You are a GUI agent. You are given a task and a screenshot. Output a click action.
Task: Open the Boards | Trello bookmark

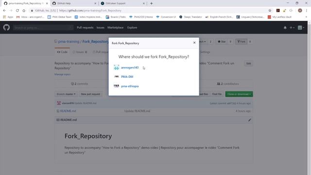coord(116,17)
